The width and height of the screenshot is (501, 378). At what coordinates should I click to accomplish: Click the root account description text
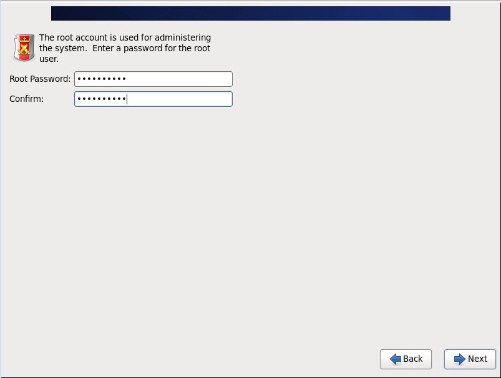pyautogui.click(x=125, y=48)
